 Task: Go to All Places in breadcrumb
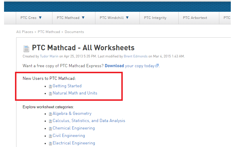point(24,32)
